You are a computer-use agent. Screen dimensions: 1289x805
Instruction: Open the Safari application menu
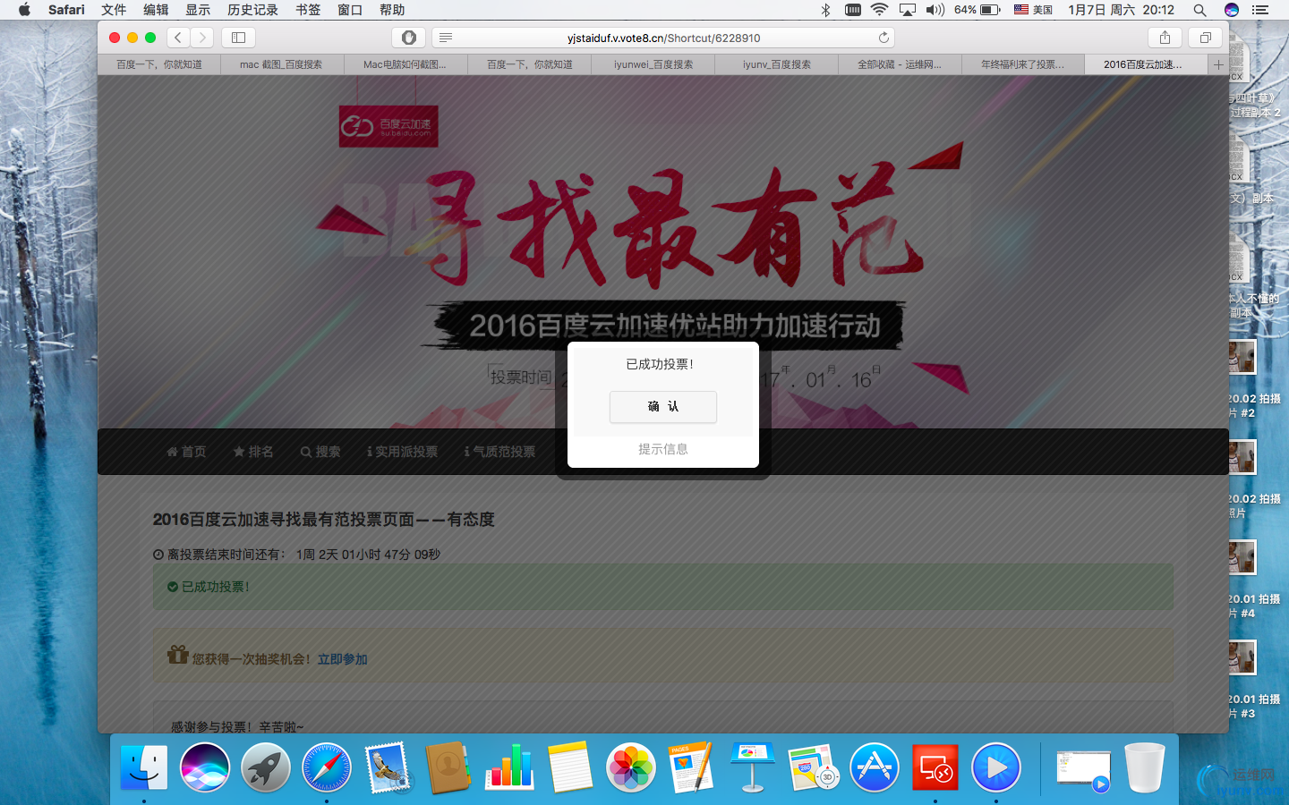[x=66, y=10]
